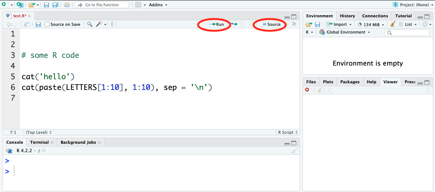Close the test.R tab
Image resolution: width=435 pixels, height=192 pixels.
pyautogui.click(x=30, y=16)
